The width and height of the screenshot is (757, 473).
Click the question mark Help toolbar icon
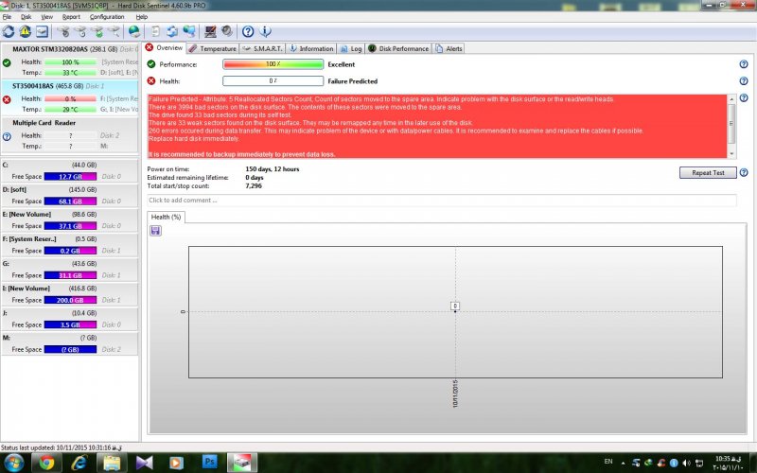[x=248, y=32]
